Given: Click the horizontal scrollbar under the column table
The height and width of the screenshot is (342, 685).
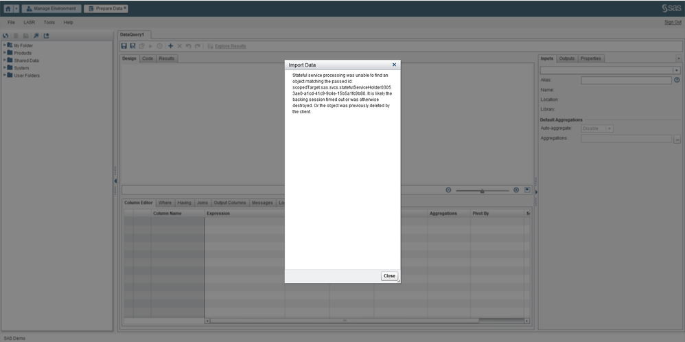Looking at the screenshot, I should tap(345, 321).
